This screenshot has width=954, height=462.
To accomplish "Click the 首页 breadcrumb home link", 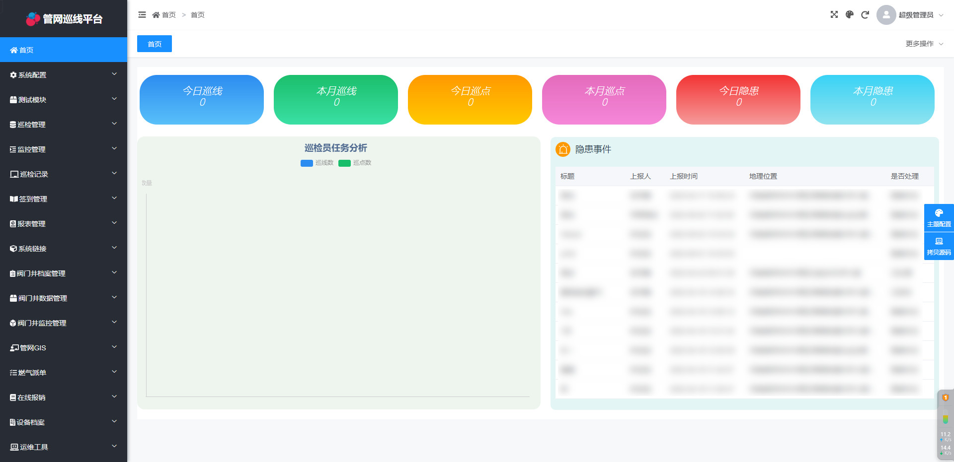I will pos(164,15).
